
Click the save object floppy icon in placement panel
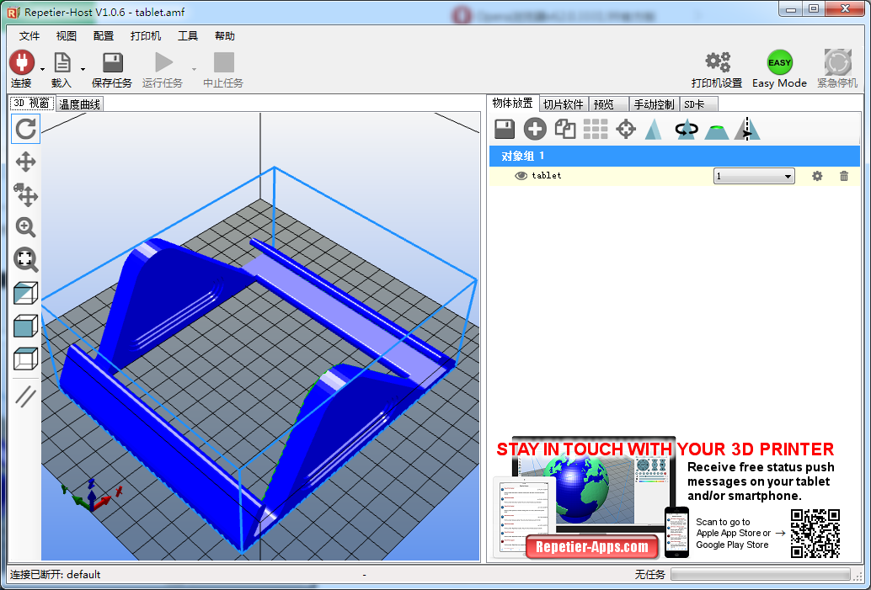pos(505,130)
